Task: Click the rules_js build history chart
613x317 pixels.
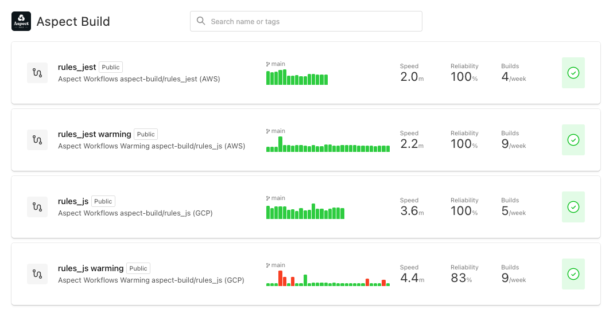Action: tap(305, 211)
